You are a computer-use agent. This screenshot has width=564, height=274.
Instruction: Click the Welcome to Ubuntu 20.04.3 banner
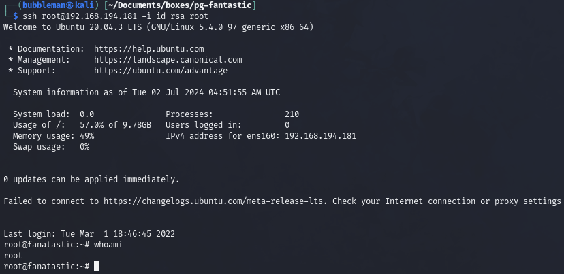158,27
